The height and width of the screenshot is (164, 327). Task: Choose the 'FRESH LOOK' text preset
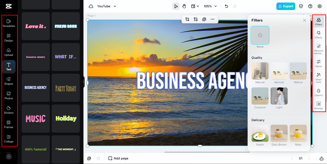click(66, 26)
